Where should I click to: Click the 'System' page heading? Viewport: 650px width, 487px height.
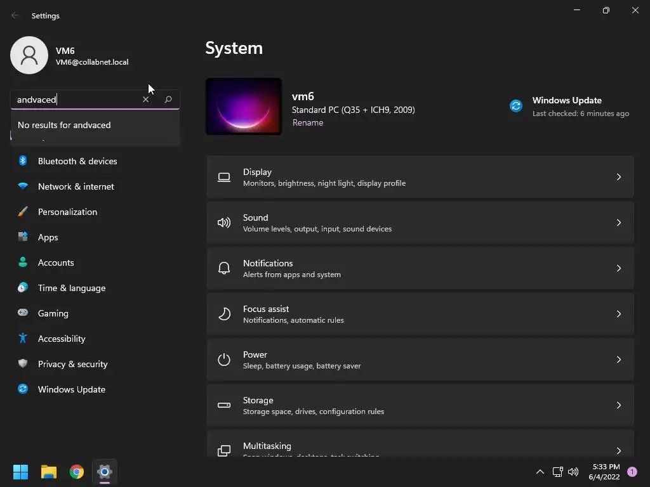[234, 48]
